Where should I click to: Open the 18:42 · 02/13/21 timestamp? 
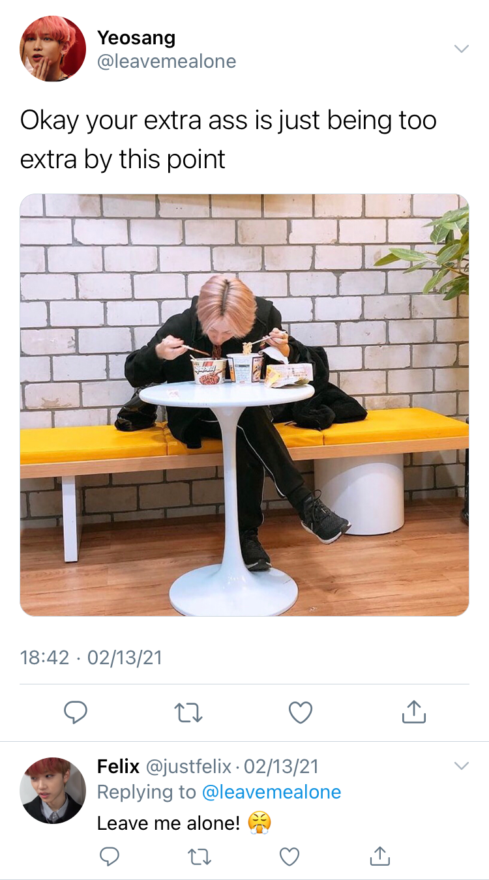coord(91,658)
